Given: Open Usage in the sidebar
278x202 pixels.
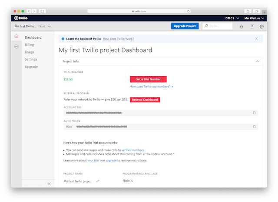Looking at the screenshot, I should (30, 52).
